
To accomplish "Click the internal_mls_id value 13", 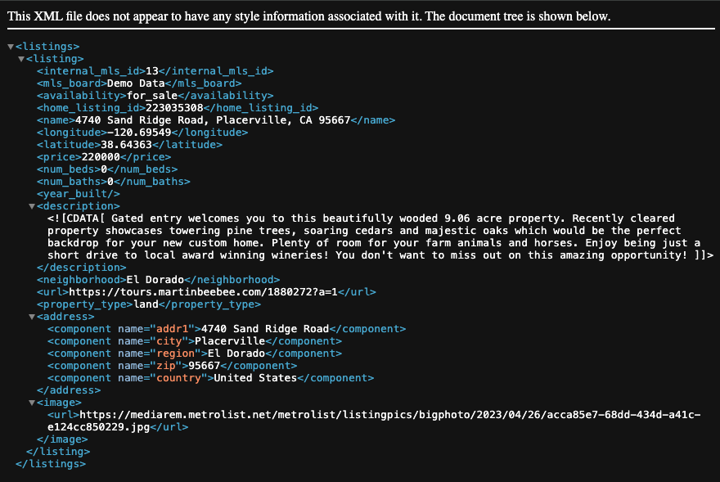I will coord(151,71).
